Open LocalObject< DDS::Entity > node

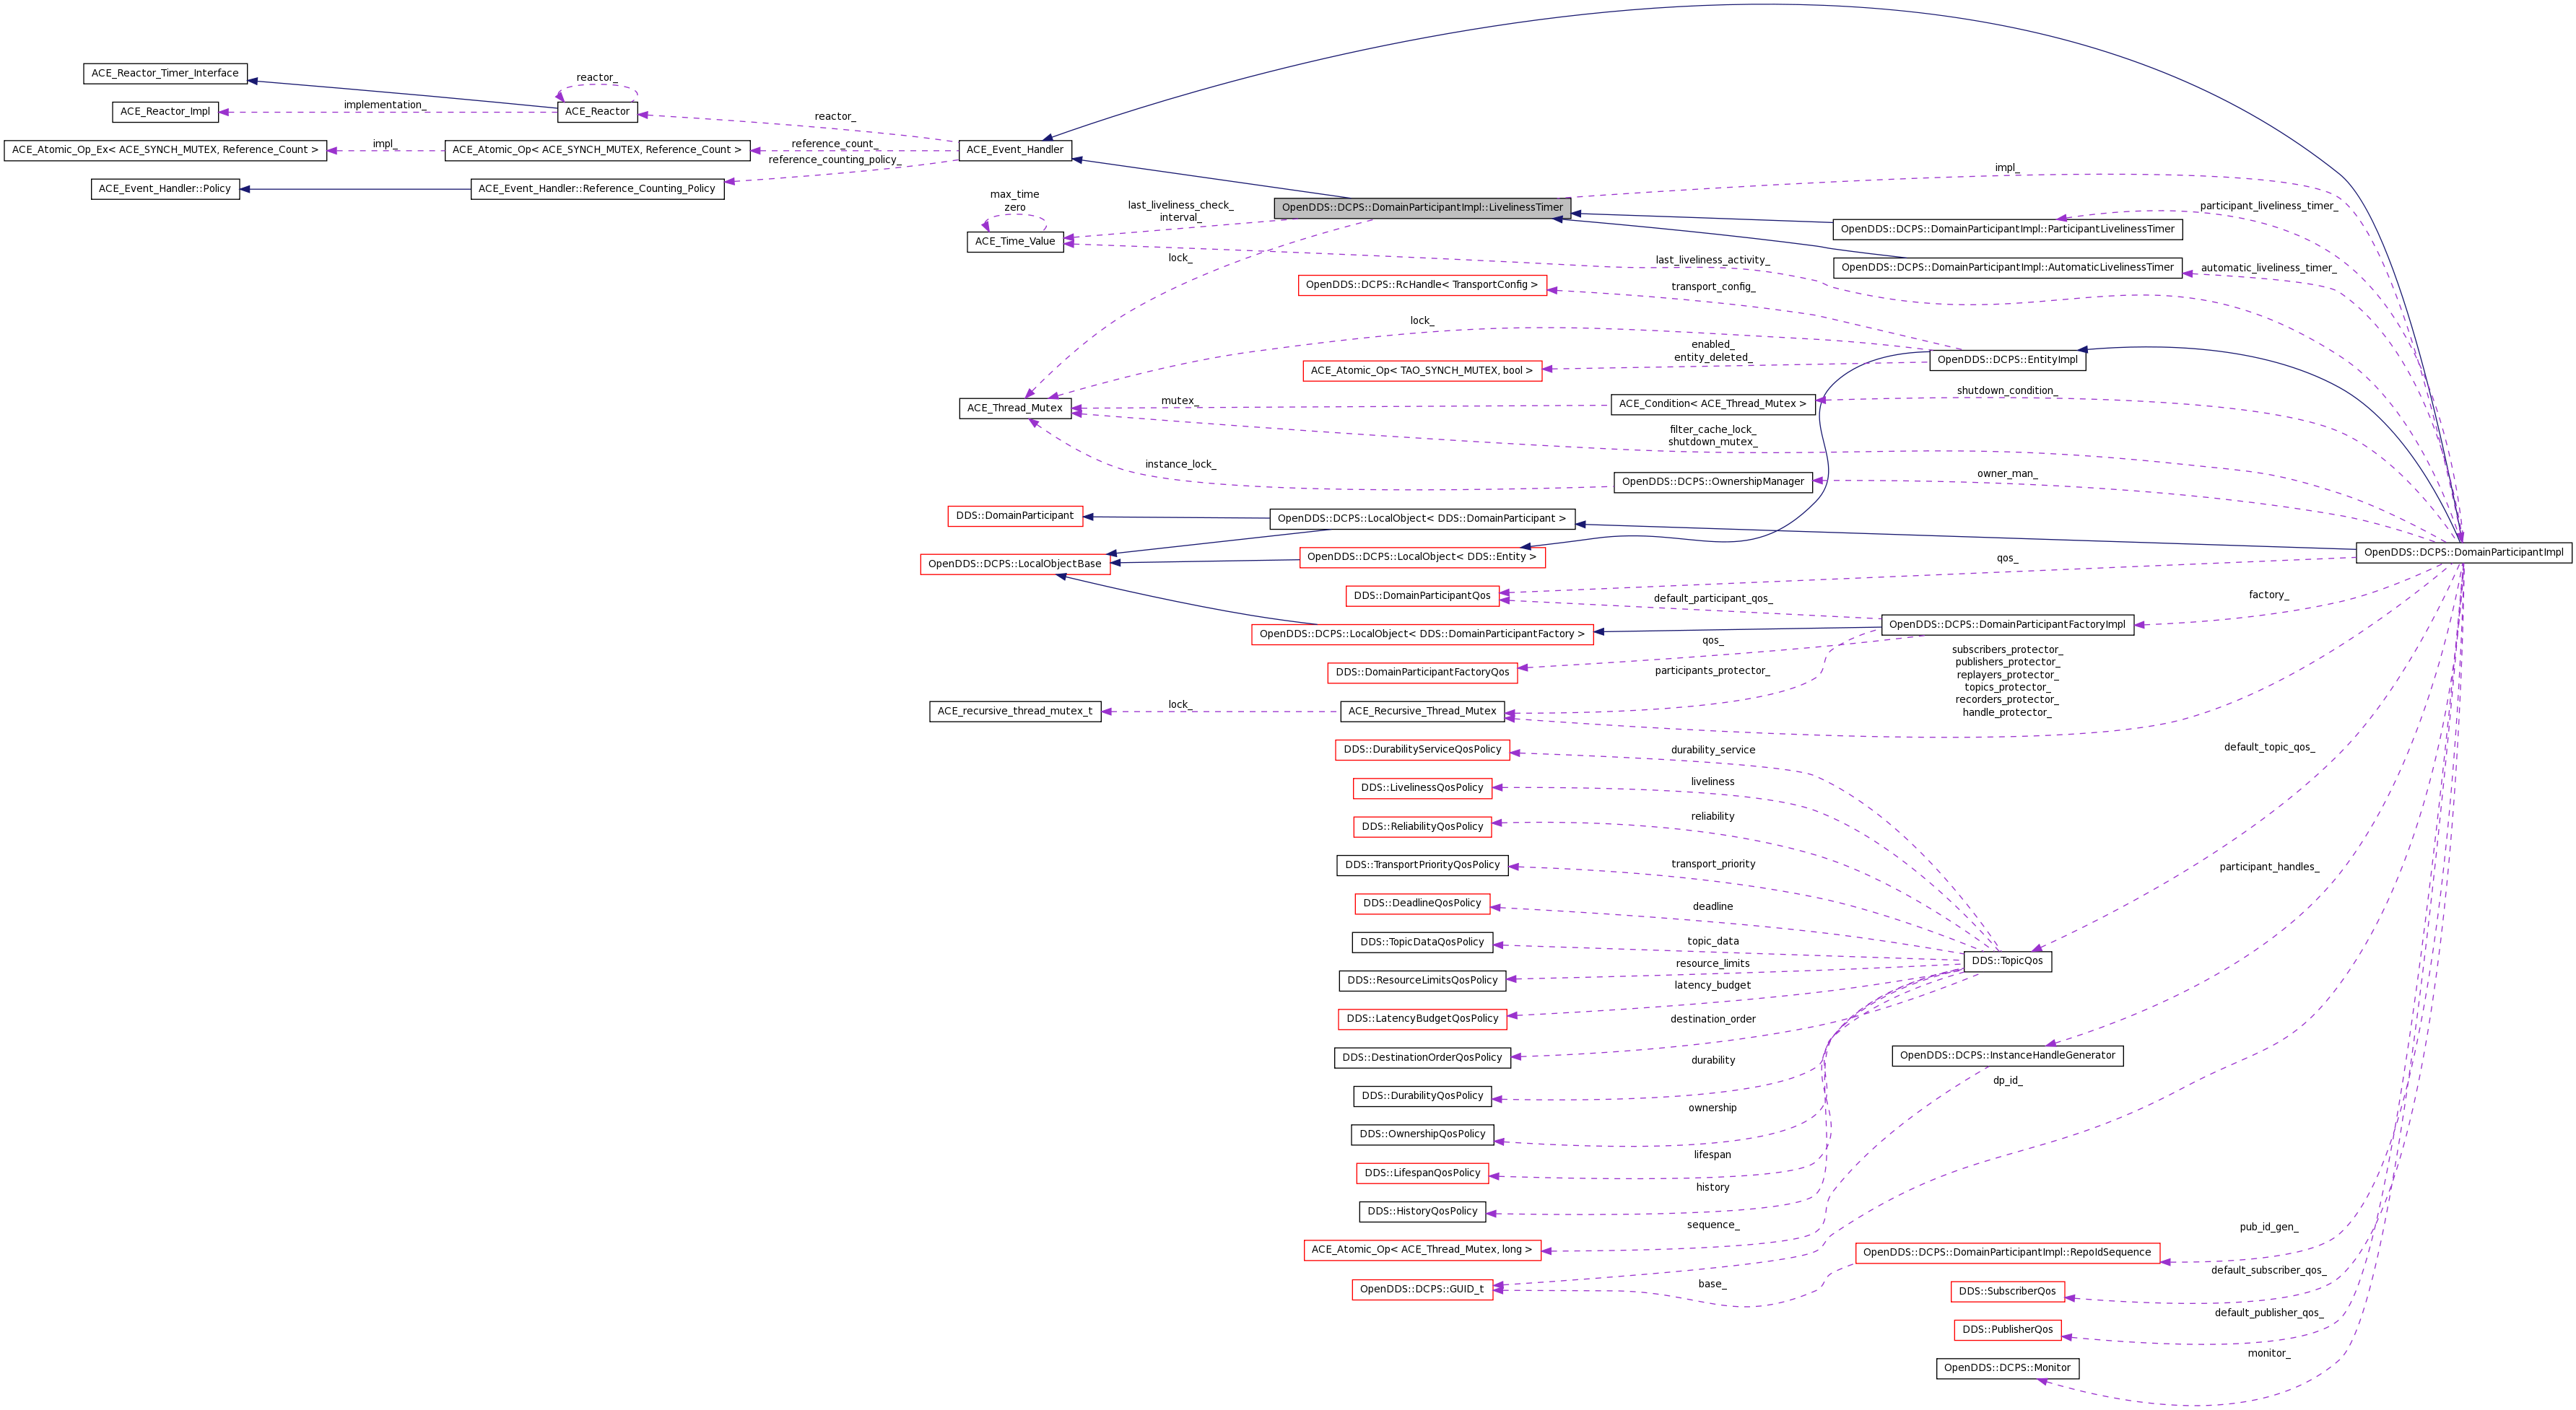(x=1422, y=558)
